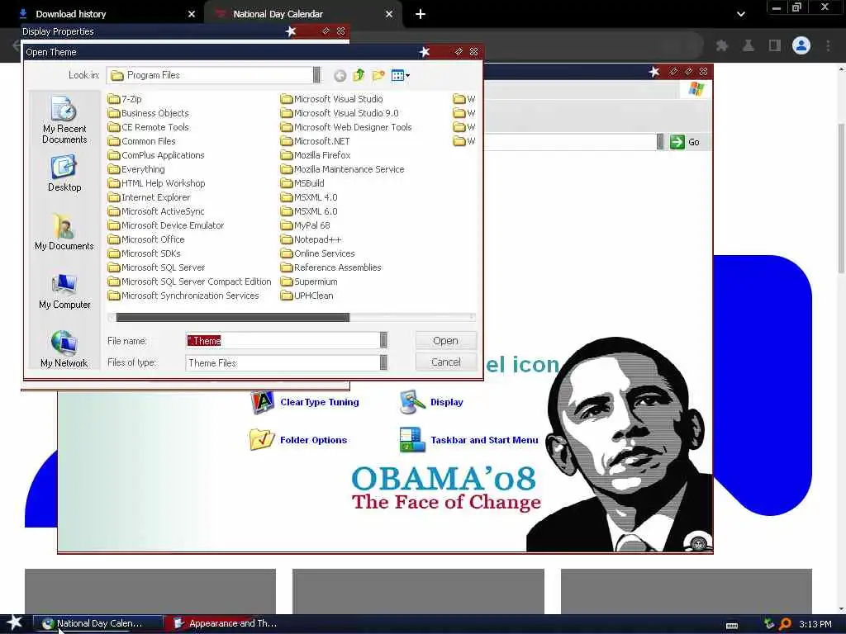This screenshot has width=846, height=634.
Task: Select the CE Remote Tools folder
Action: [x=149, y=127]
